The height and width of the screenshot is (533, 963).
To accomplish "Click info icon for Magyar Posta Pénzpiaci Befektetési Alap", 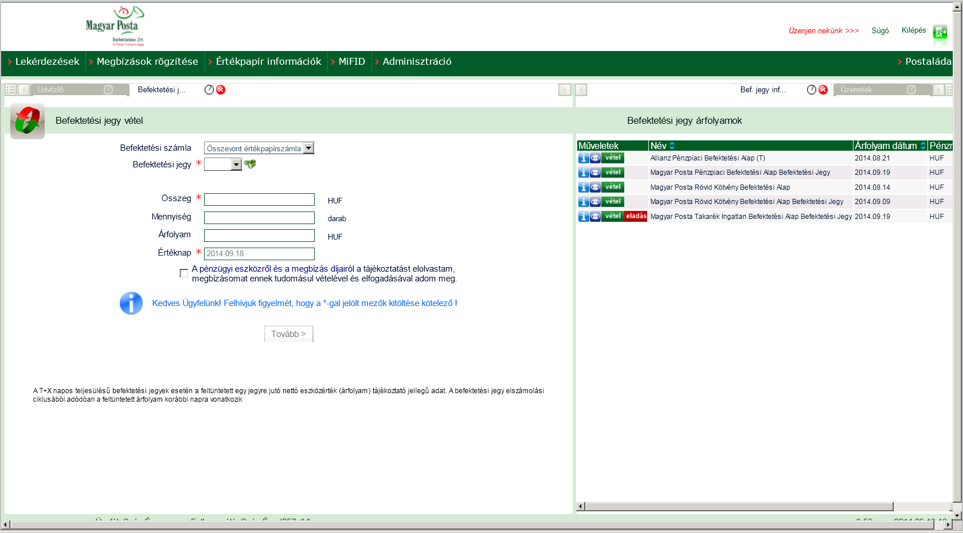I will pos(584,173).
